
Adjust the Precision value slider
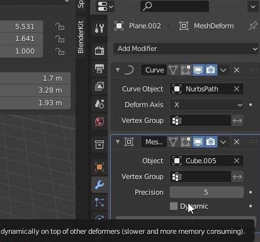pyautogui.click(x=206, y=192)
